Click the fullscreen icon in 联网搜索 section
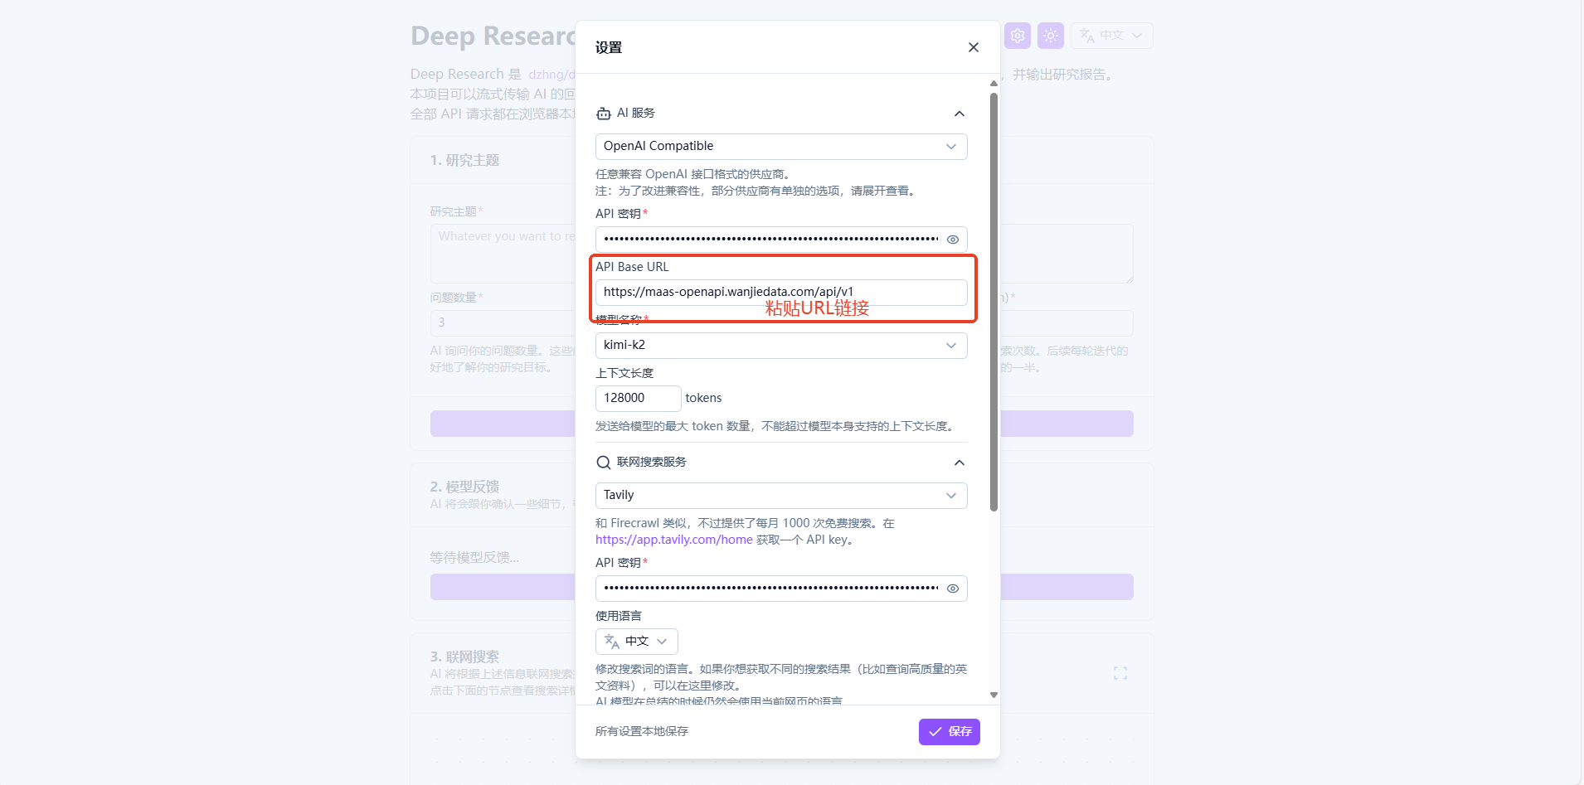 (1120, 673)
